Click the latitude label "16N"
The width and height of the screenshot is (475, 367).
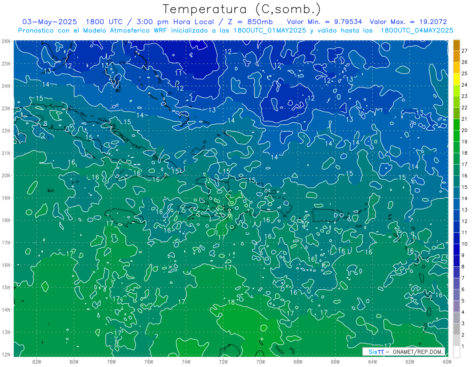tap(6, 265)
